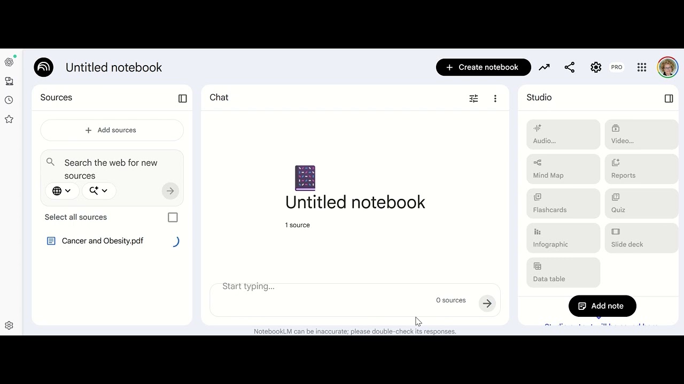The width and height of the screenshot is (684, 384).
Task: Click the Add note button
Action: click(x=602, y=306)
